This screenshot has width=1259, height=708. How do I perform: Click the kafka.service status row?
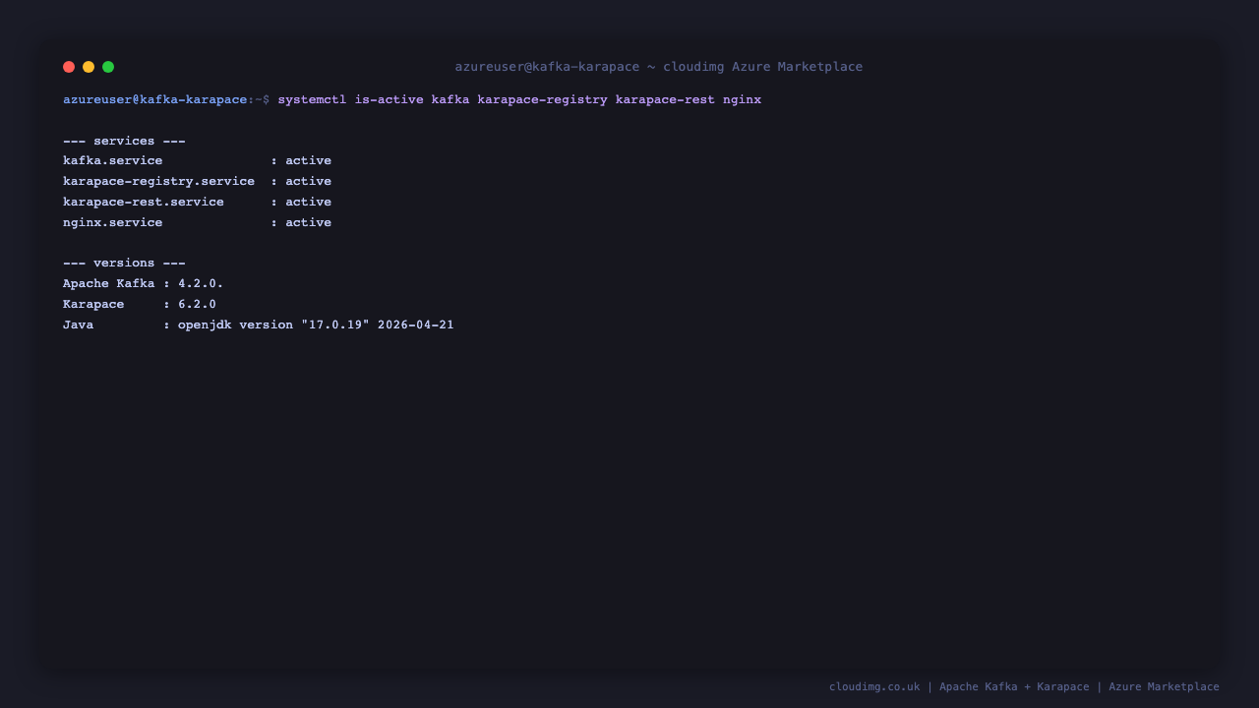[197, 161]
